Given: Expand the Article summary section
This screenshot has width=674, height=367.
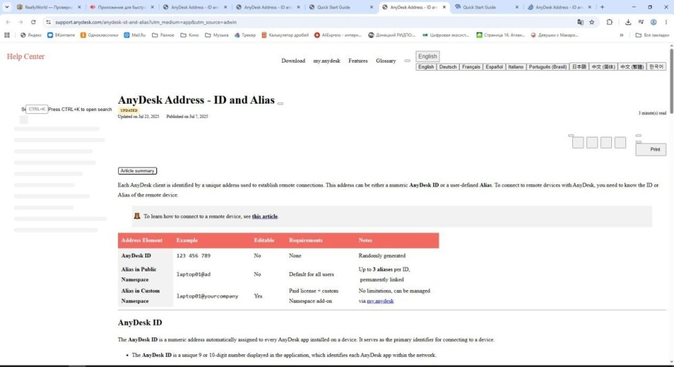Looking at the screenshot, I should [137, 171].
